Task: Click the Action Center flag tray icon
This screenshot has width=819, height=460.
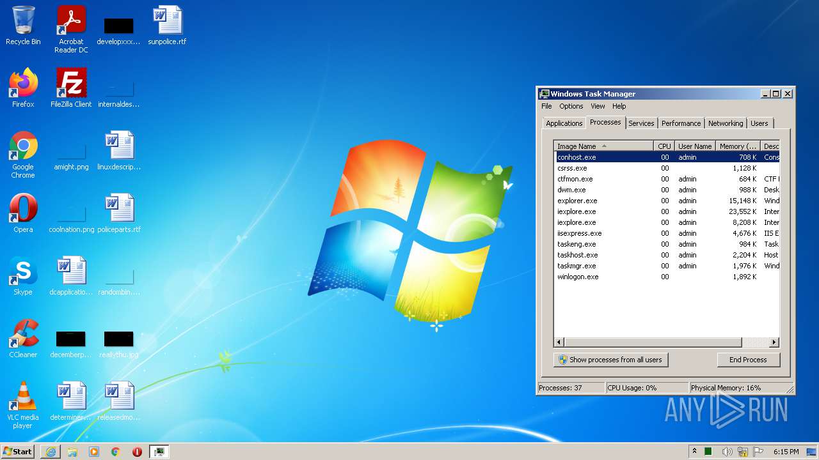Action: (x=758, y=452)
